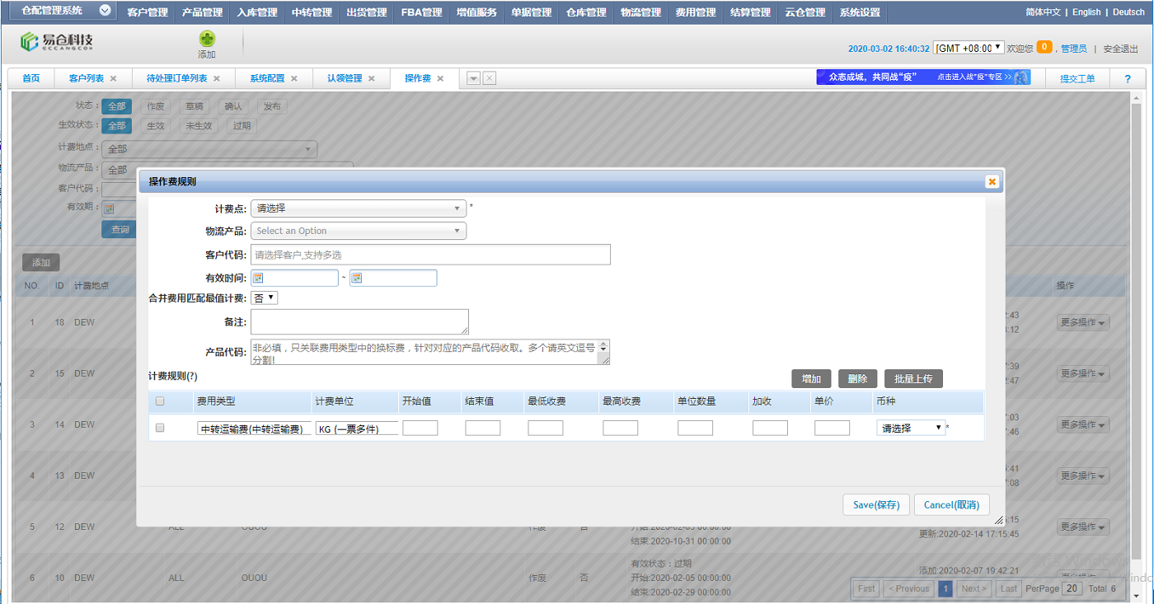This screenshot has height=604, width=1154.
Task: Click the orange notification count badge
Action: (1044, 48)
